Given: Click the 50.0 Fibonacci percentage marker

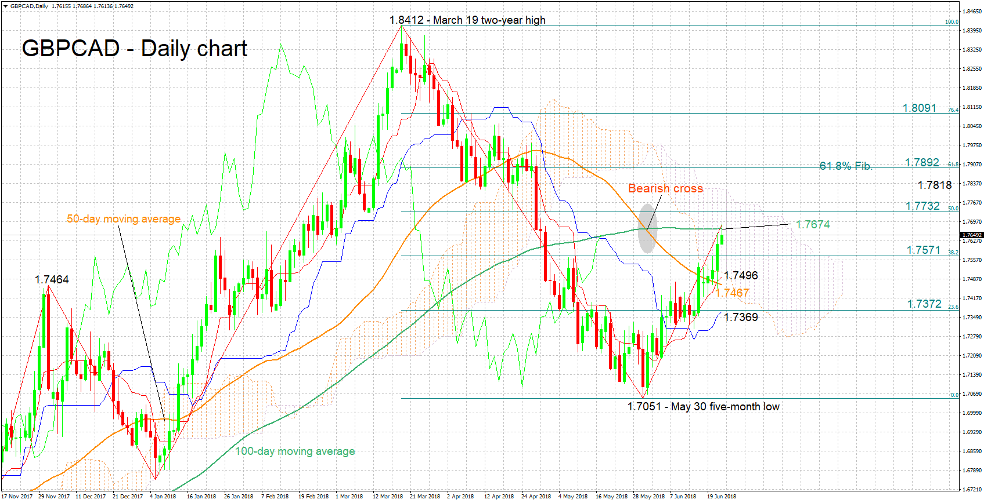Looking at the screenshot, I should tap(954, 209).
